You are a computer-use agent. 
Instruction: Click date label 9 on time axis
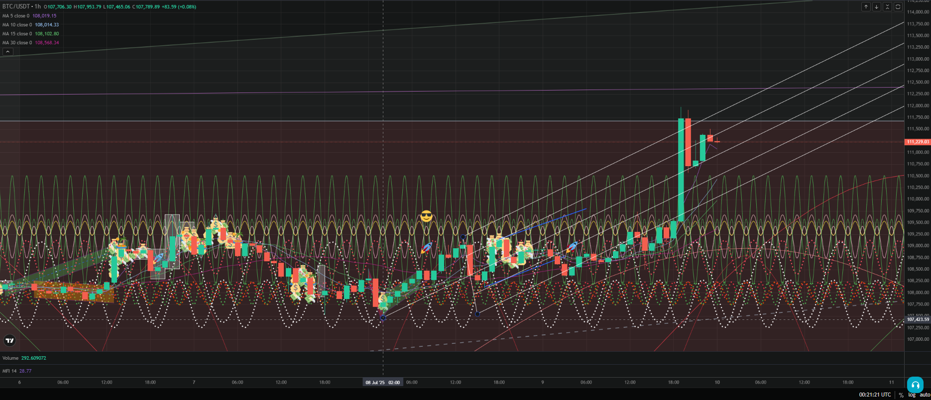point(543,383)
